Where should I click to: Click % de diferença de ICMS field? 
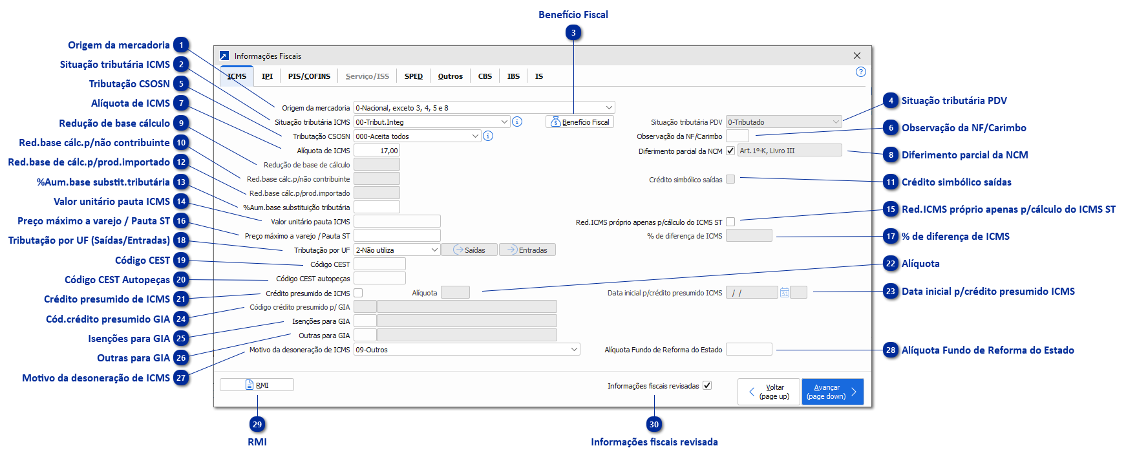[x=749, y=235]
